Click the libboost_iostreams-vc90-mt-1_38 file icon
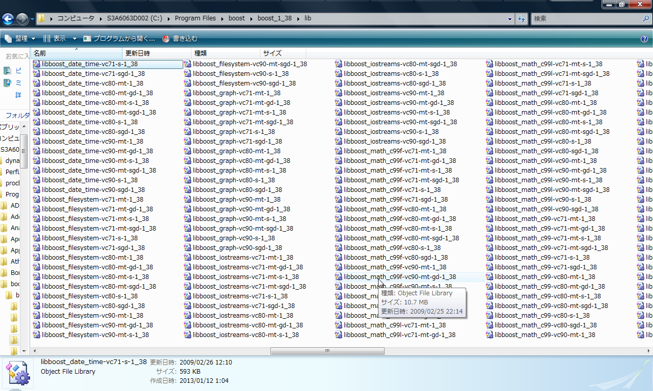 [339, 93]
